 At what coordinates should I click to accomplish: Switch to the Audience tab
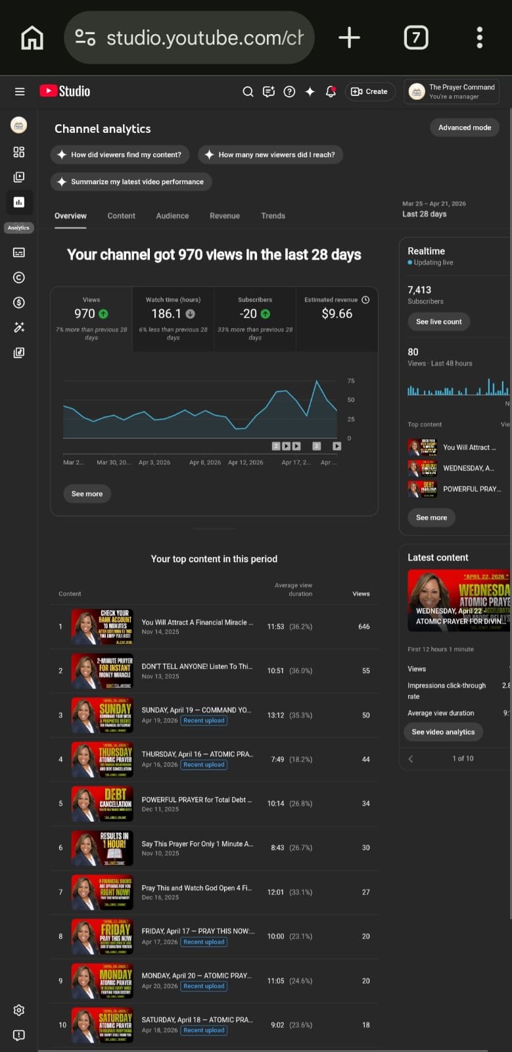pos(172,216)
